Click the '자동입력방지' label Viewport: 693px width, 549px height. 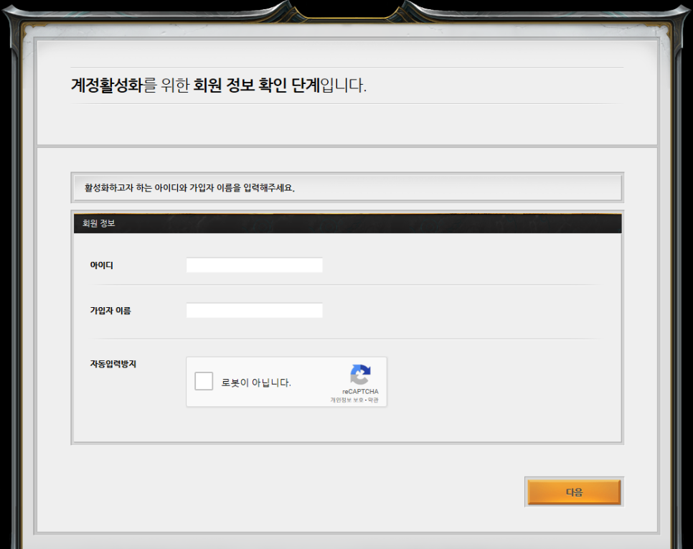point(113,364)
